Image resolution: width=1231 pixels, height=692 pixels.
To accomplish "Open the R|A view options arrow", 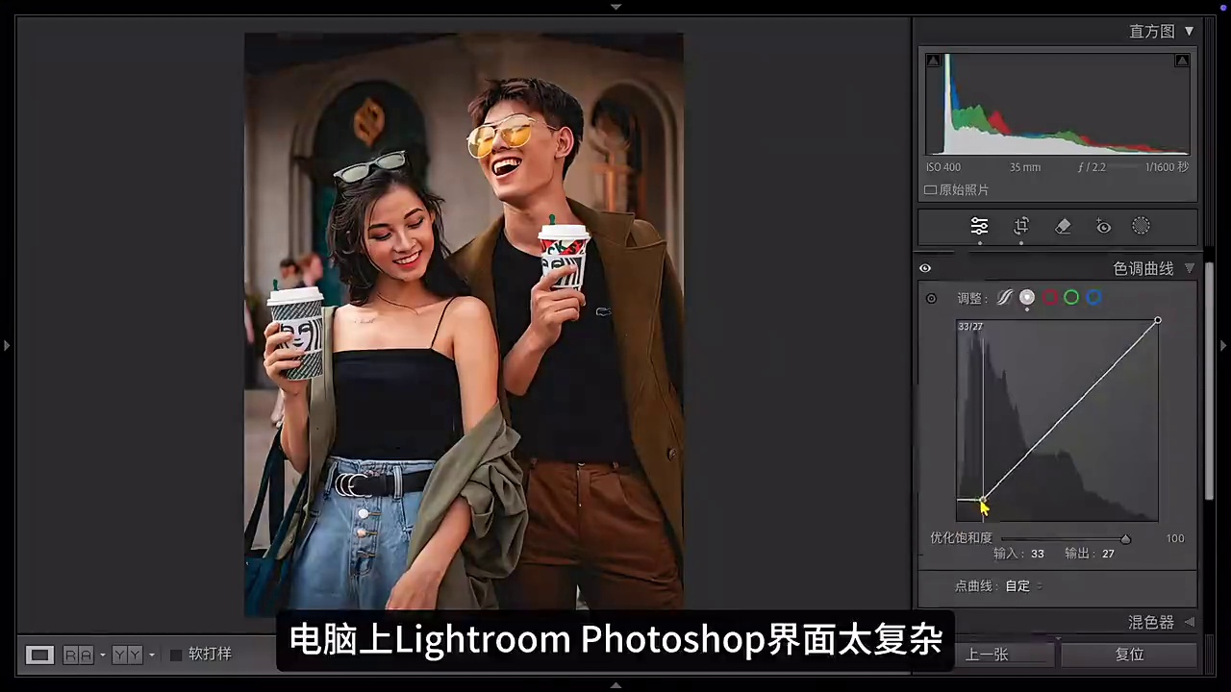I will click(x=103, y=655).
